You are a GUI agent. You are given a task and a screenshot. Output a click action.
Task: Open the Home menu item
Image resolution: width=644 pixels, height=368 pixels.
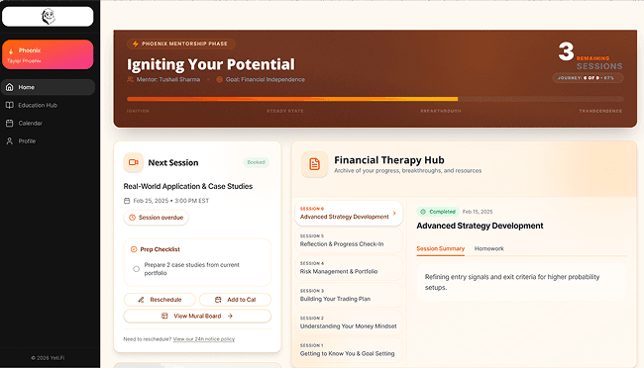pos(49,87)
